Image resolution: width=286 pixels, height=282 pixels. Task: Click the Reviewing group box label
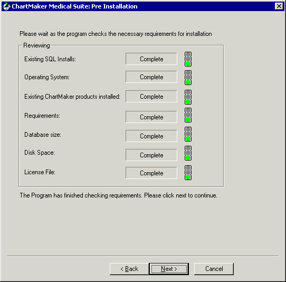(36, 45)
